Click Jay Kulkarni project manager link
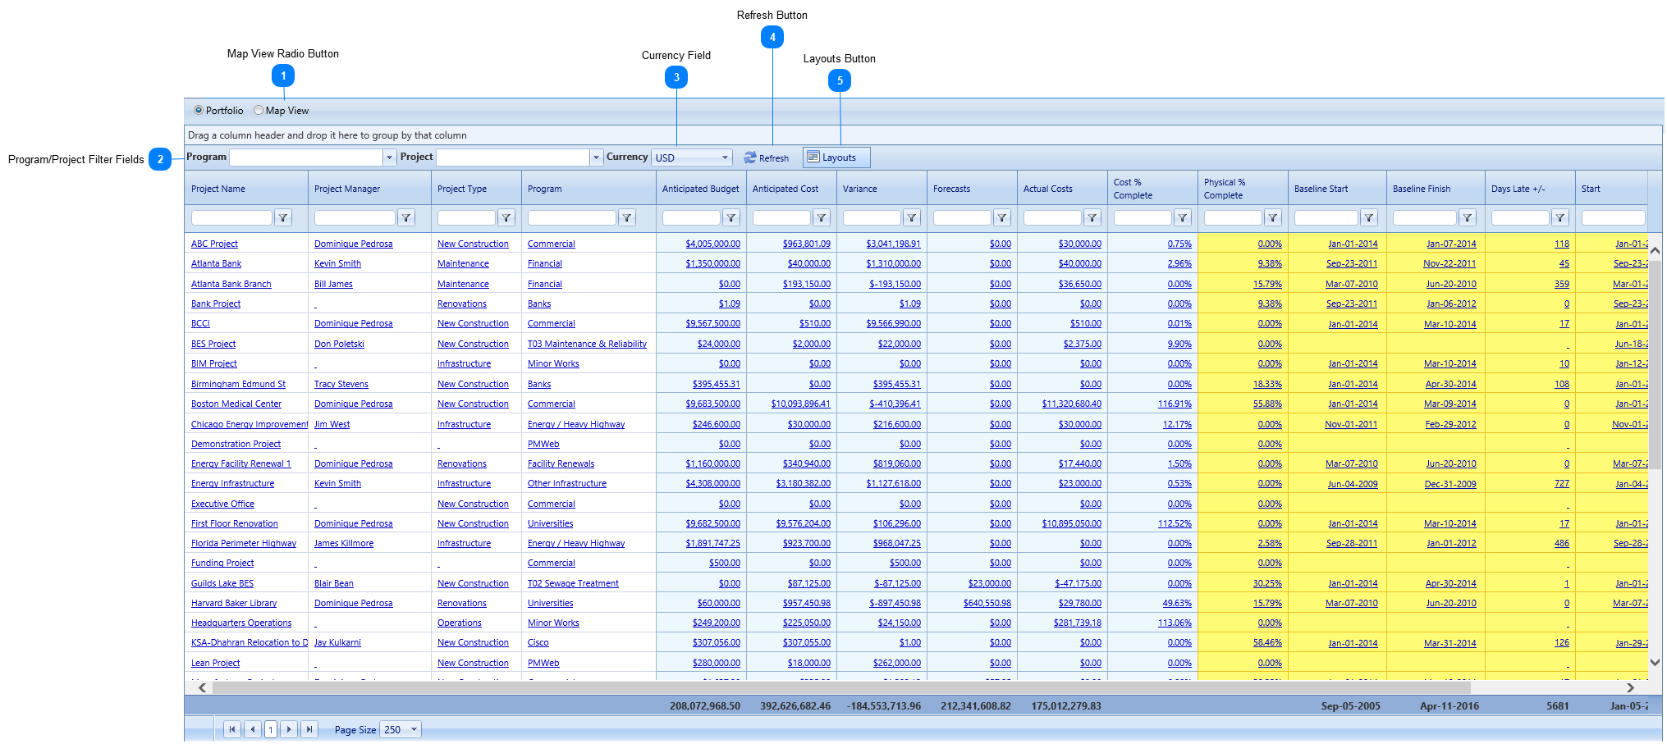The width and height of the screenshot is (1667, 744). pos(337,642)
